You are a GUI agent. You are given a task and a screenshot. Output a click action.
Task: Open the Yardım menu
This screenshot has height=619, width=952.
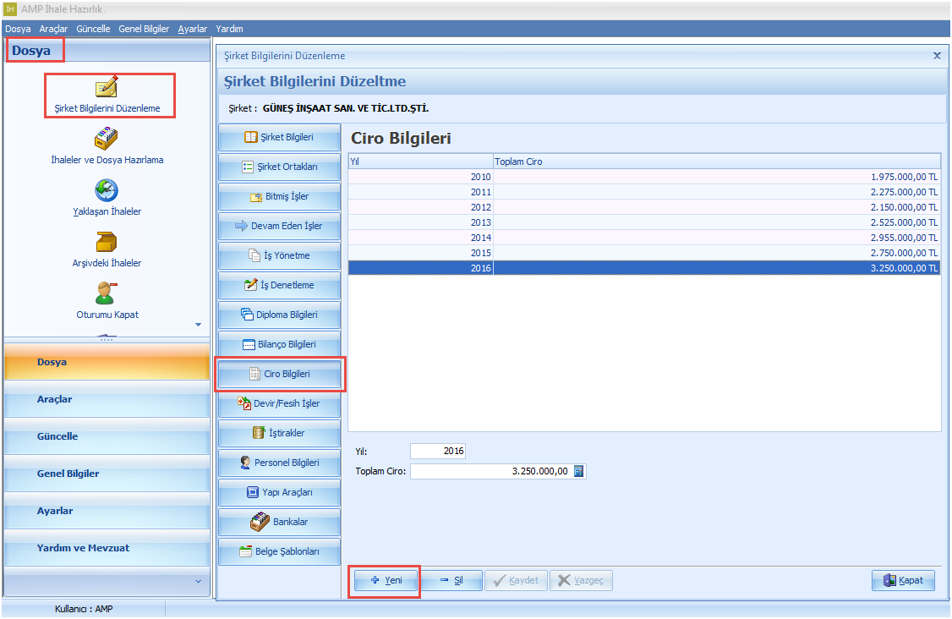(229, 29)
